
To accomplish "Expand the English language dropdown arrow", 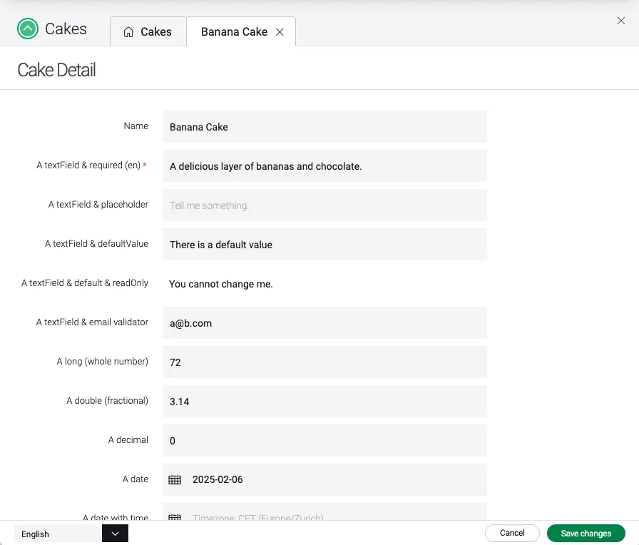I will [115, 534].
